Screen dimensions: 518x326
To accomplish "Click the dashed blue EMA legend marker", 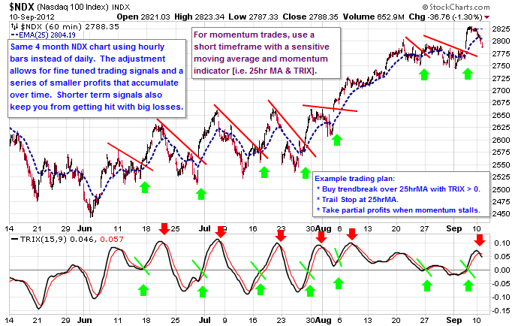I will tap(14, 35).
